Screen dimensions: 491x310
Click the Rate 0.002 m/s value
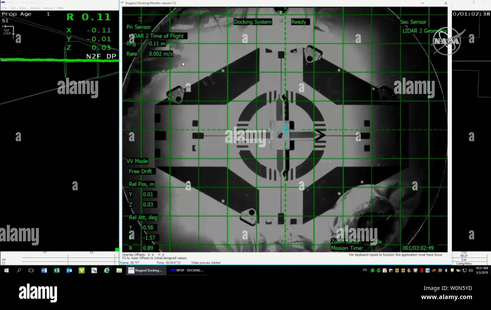[161, 54]
